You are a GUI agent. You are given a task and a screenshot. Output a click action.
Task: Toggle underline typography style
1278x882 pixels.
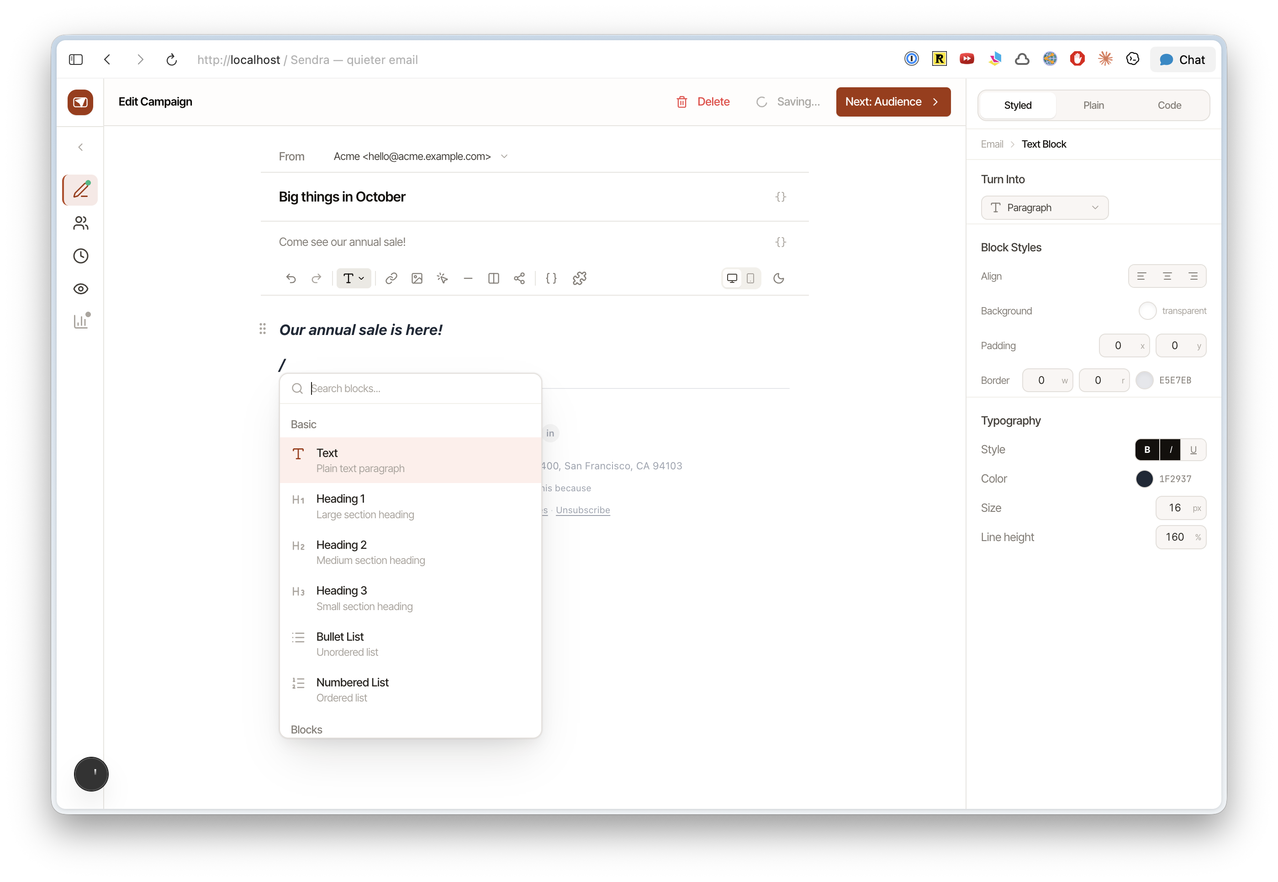(1193, 450)
